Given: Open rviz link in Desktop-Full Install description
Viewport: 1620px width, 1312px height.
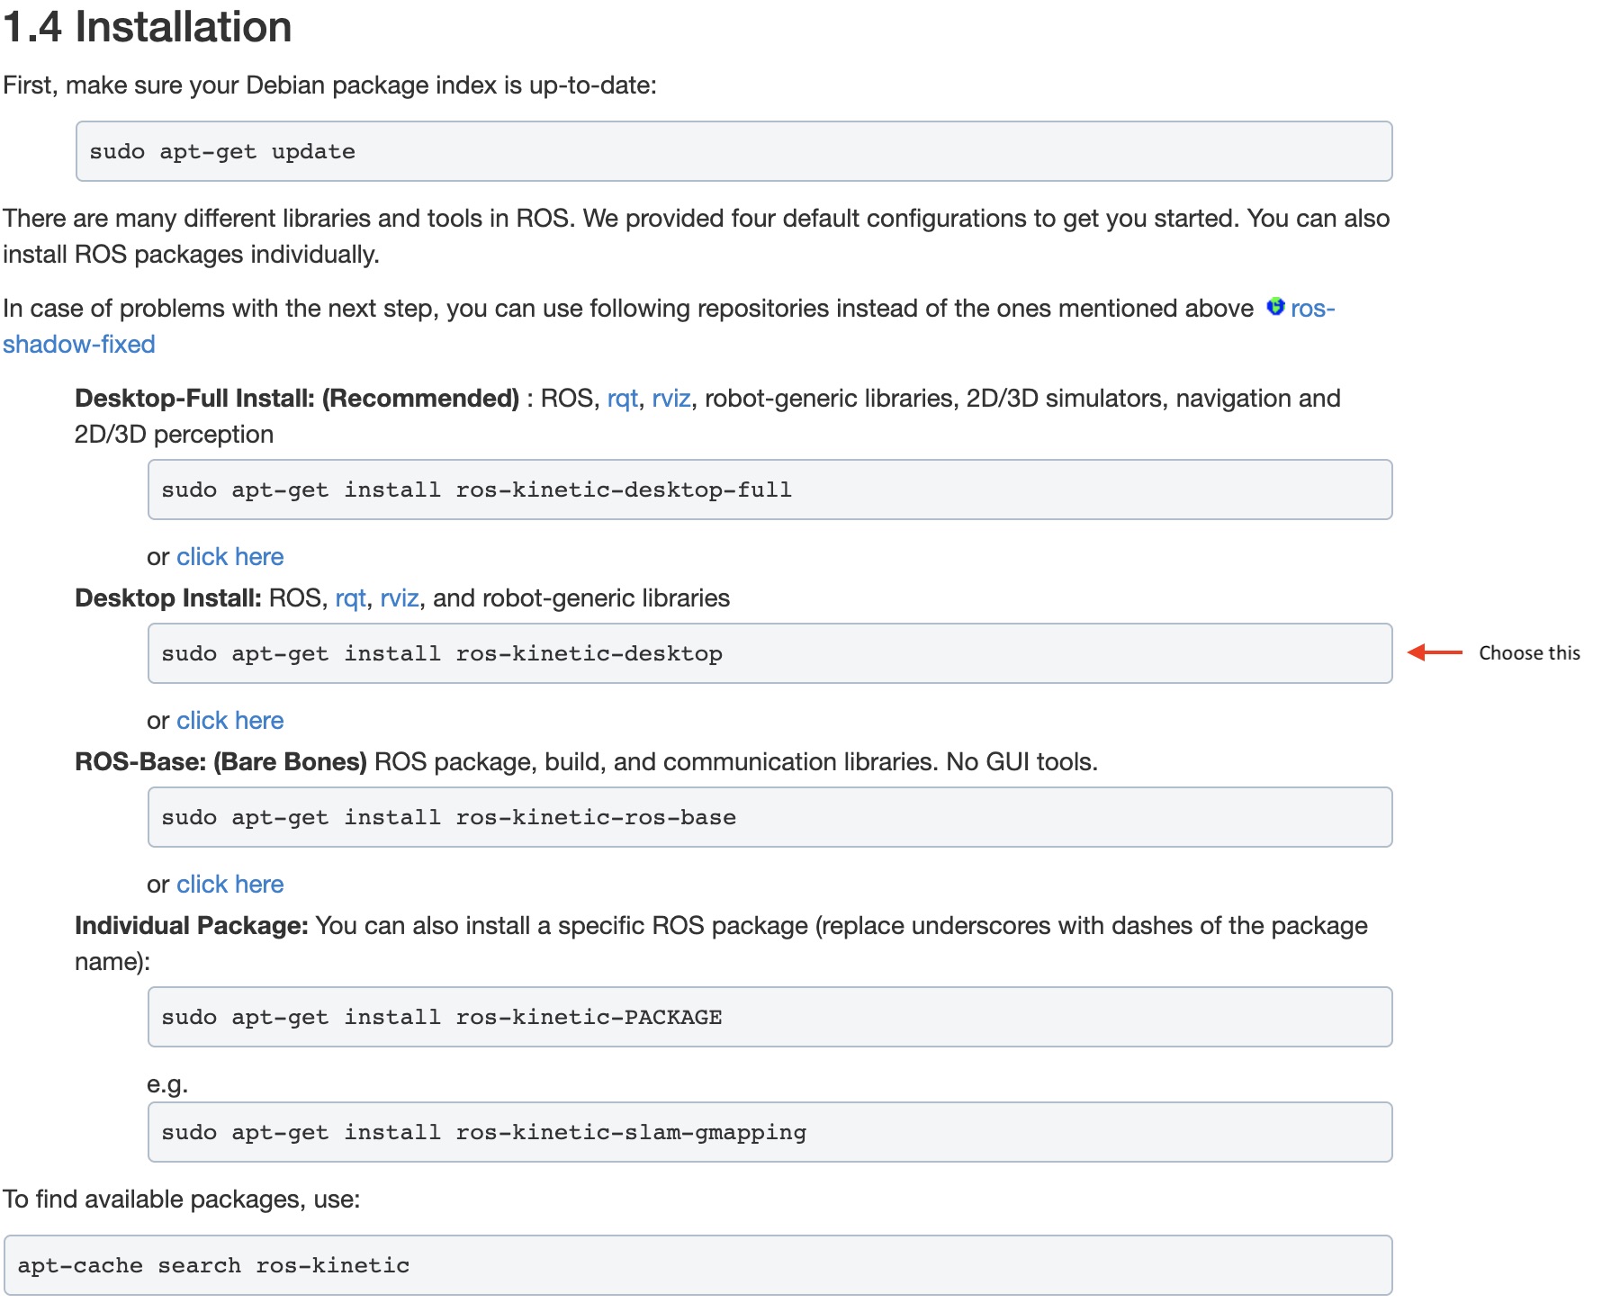Looking at the screenshot, I should click(670, 399).
